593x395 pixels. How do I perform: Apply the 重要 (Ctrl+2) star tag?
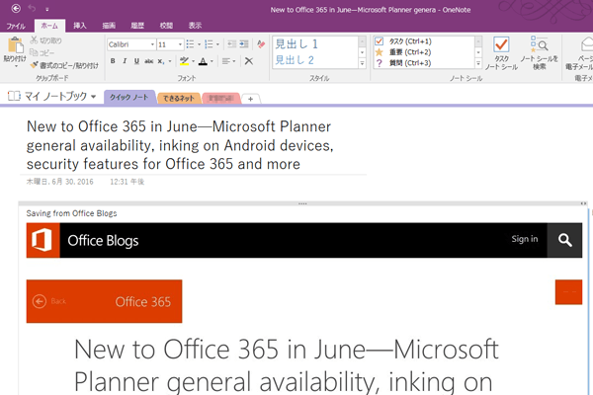click(403, 52)
